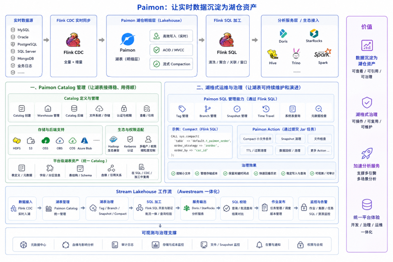Click the Flink SQL squirrel logo
393x262 pixels.
tap(227, 40)
